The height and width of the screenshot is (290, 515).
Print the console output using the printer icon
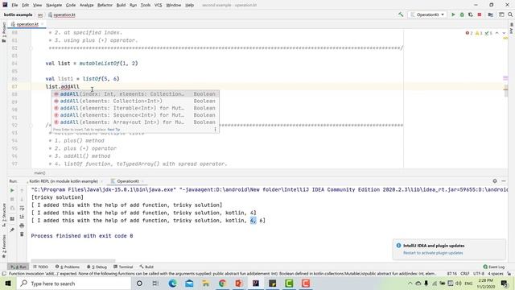(x=22, y=226)
